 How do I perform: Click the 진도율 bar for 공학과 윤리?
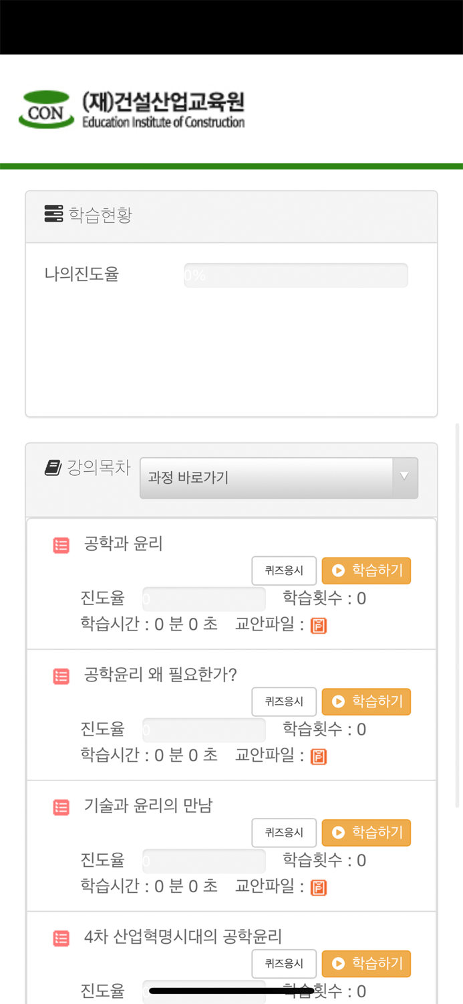coord(204,598)
